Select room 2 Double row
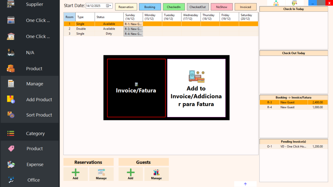Image resolution: width=333 pixels, height=187 pixels. (161, 29)
